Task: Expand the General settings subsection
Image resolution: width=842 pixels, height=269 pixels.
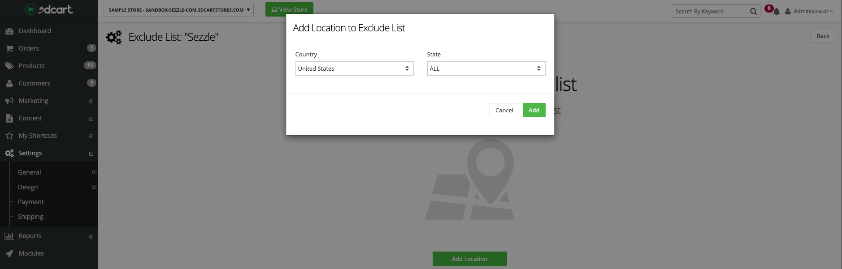Action: [94, 172]
